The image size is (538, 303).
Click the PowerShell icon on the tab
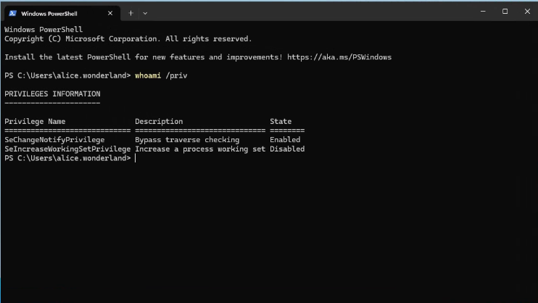(13, 13)
